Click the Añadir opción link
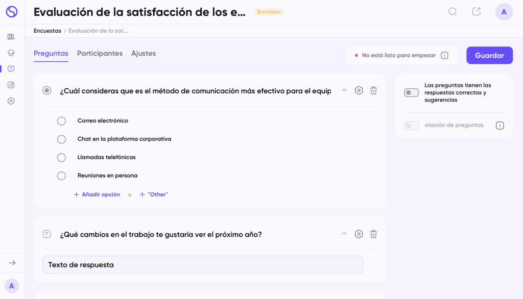 click(x=97, y=194)
